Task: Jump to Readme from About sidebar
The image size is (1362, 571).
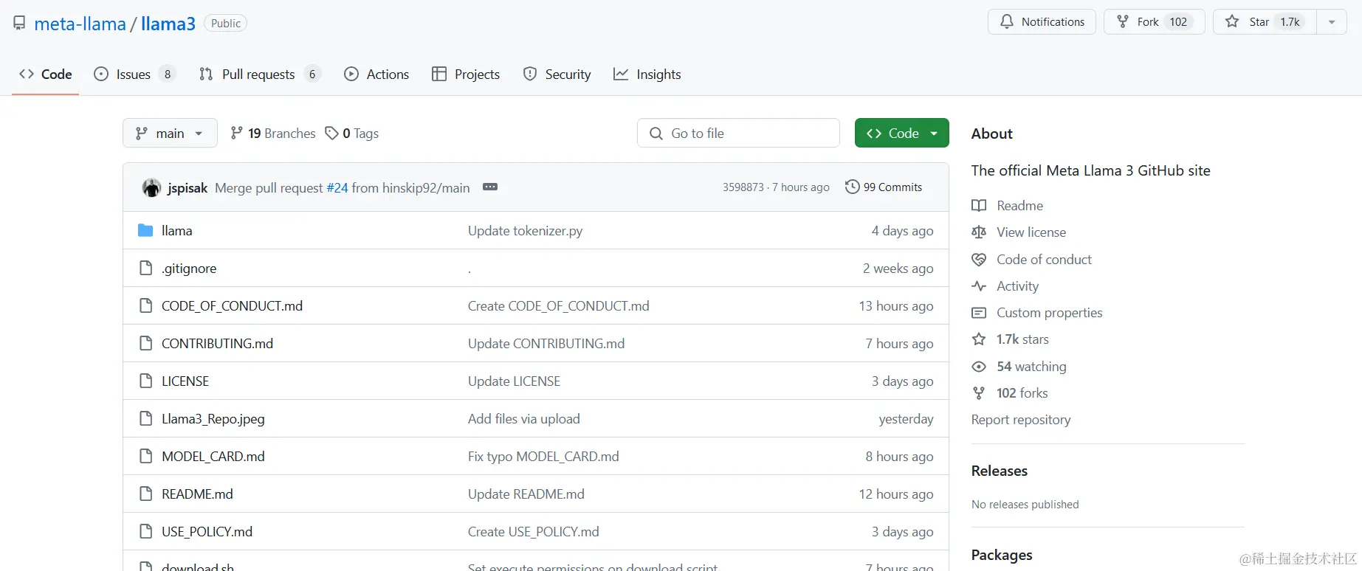Action: click(1008, 205)
